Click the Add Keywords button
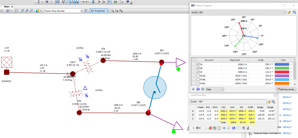The image size is (298, 138). pyautogui.click(x=286, y=89)
